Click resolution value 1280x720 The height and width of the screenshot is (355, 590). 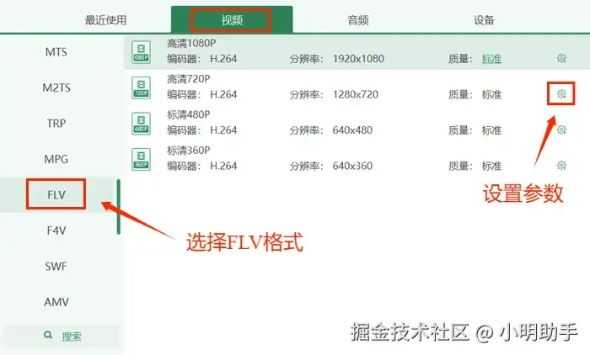pyautogui.click(x=355, y=95)
